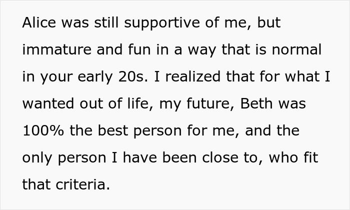Click the "100%" text

point(41,131)
